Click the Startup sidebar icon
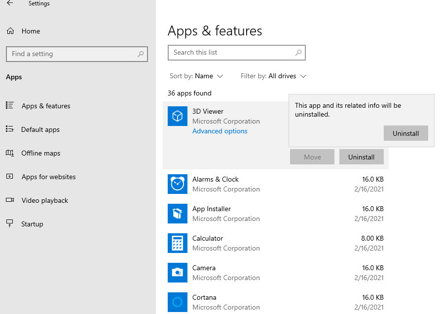 point(9,223)
